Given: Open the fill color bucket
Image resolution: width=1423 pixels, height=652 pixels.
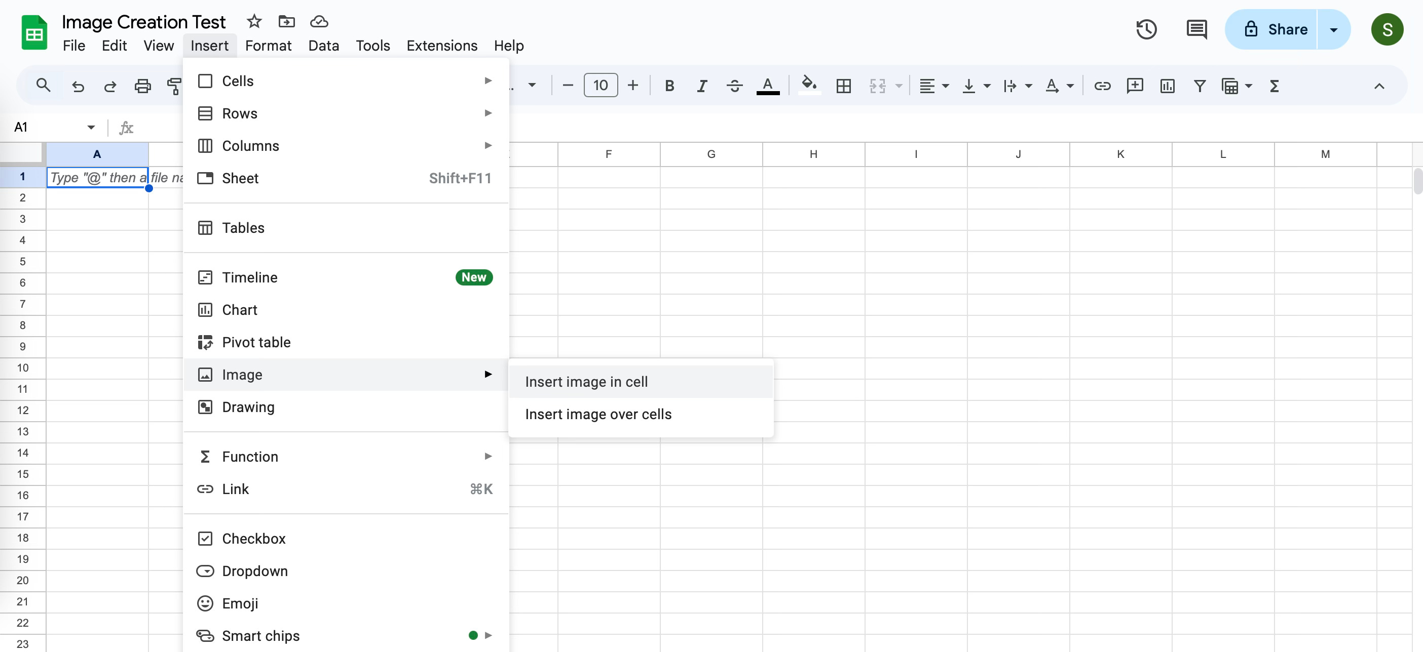Looking at the screenshot, I should [x=809, y=85].
